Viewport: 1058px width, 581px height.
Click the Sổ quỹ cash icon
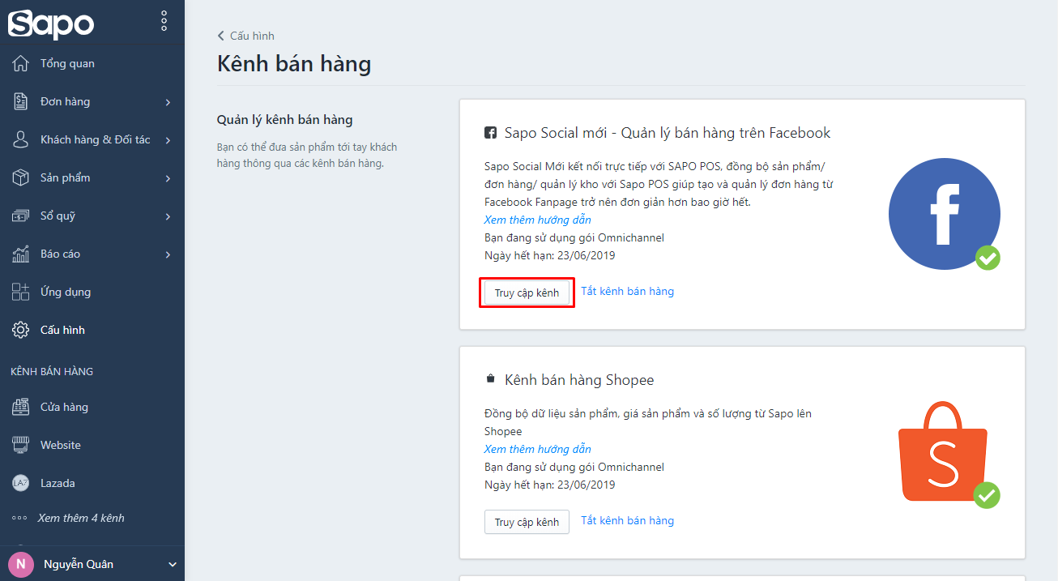[x=21, y=216]
